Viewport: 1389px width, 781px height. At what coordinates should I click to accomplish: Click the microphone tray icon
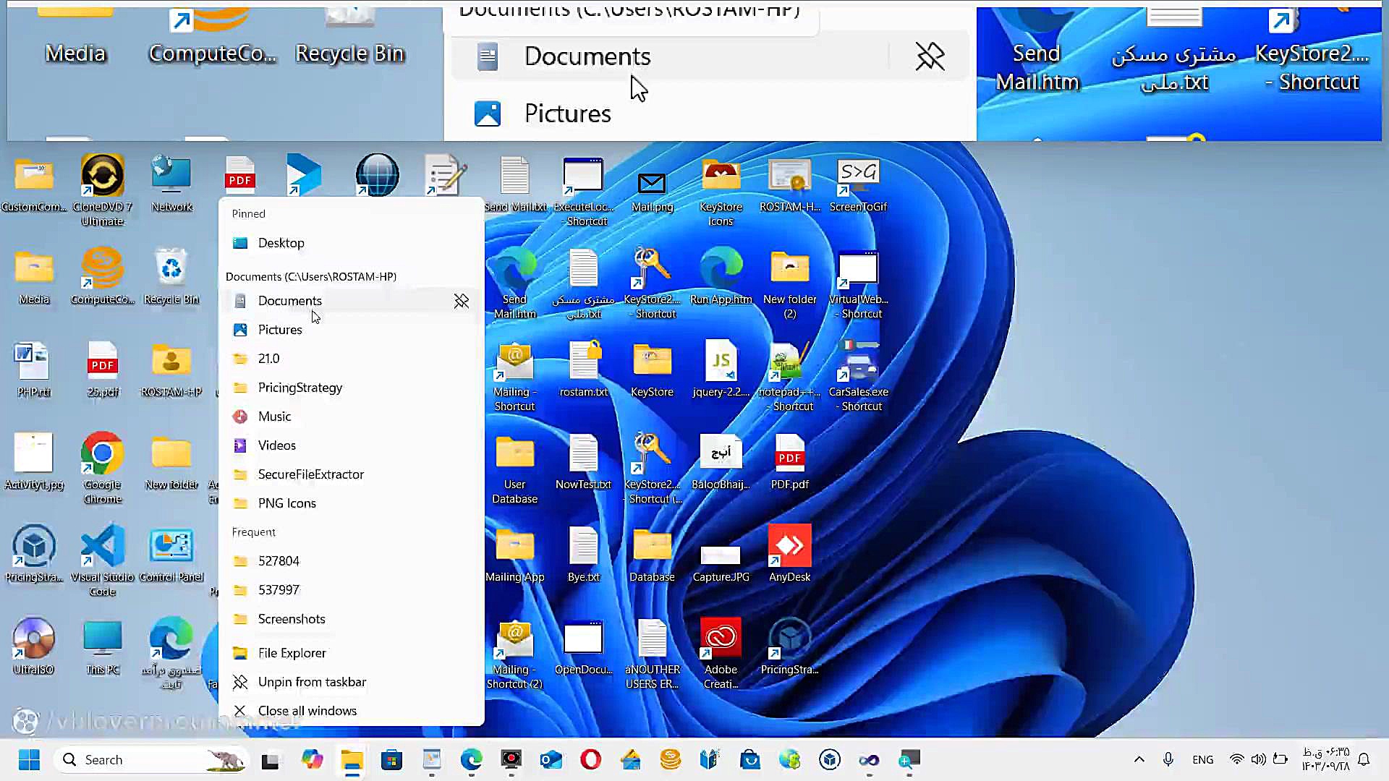click(x=1168, y=760)
